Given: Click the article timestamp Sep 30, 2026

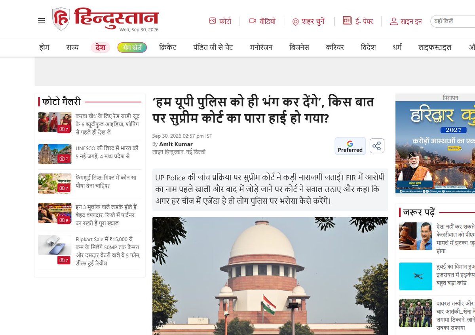Looking at the screenshot, I should [182, 136].
